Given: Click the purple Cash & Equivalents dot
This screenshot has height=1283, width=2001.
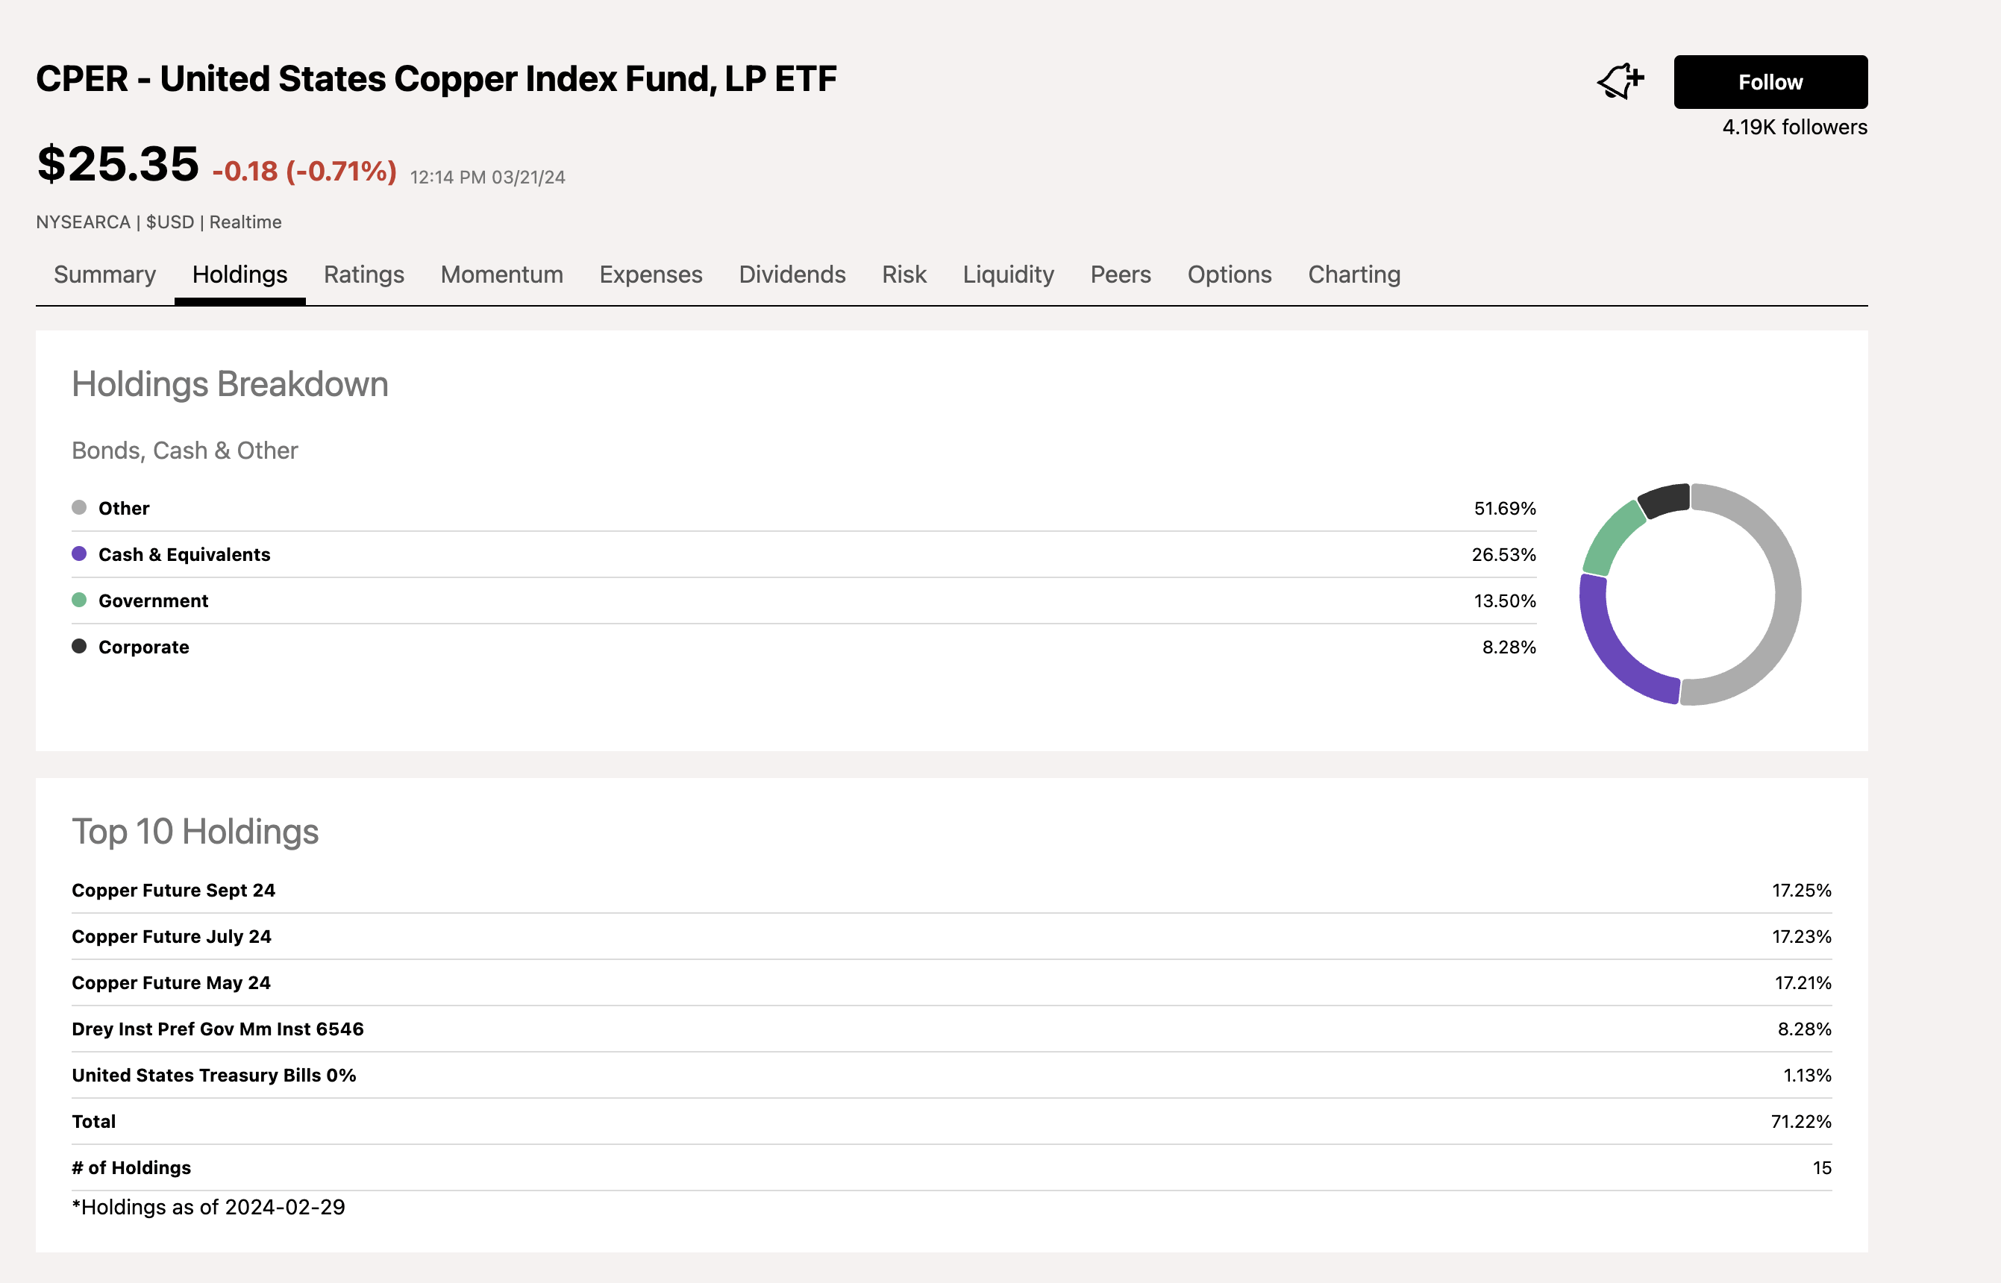Looking at the screenshot, I should [x=79, y=553].
